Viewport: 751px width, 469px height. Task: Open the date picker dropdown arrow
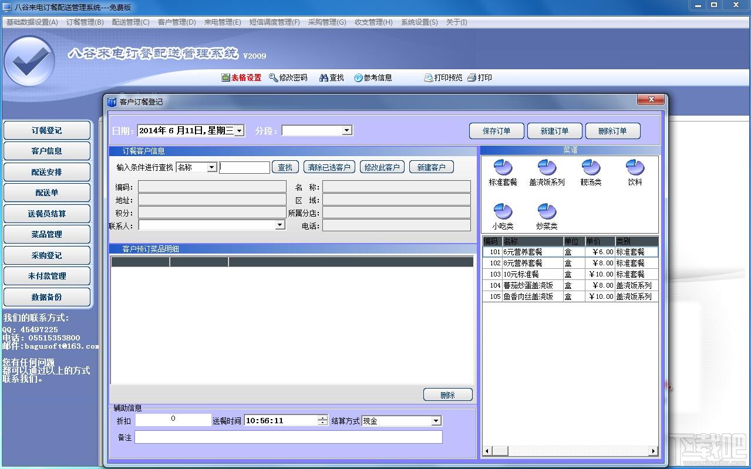[x=239, y=131]
